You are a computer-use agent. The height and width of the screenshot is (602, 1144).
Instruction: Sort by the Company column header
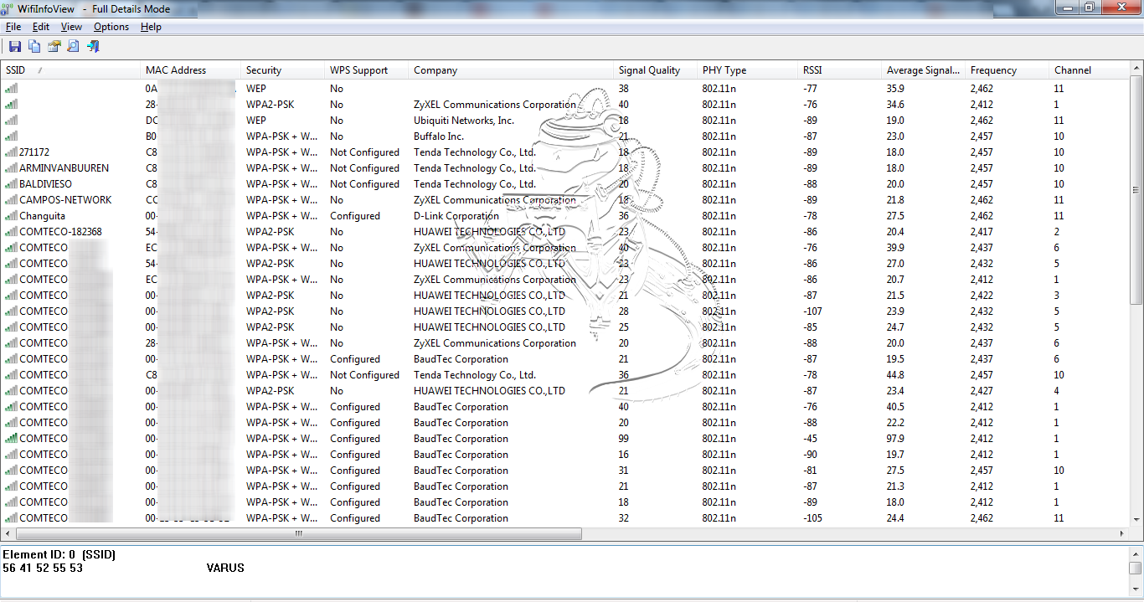pyautogui.click(x=511, y=70)
